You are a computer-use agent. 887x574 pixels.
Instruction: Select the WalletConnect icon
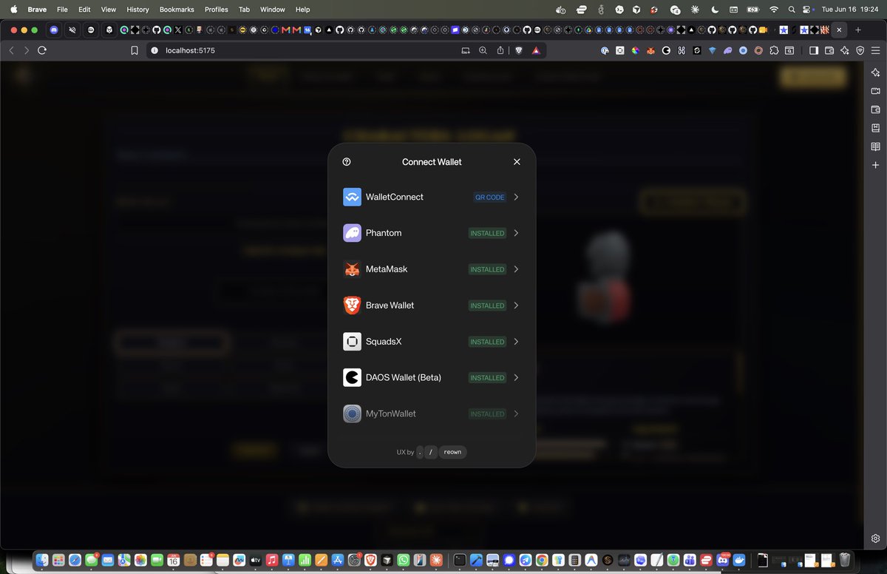click(352, 197)
